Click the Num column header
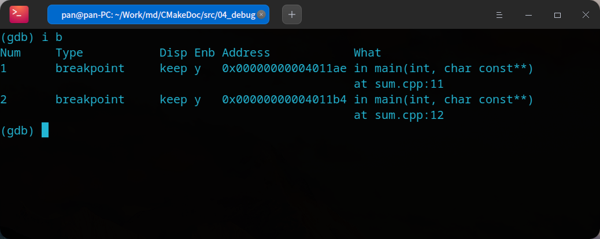This screenshot has height=239, width=600. click(x=10, y=53)
